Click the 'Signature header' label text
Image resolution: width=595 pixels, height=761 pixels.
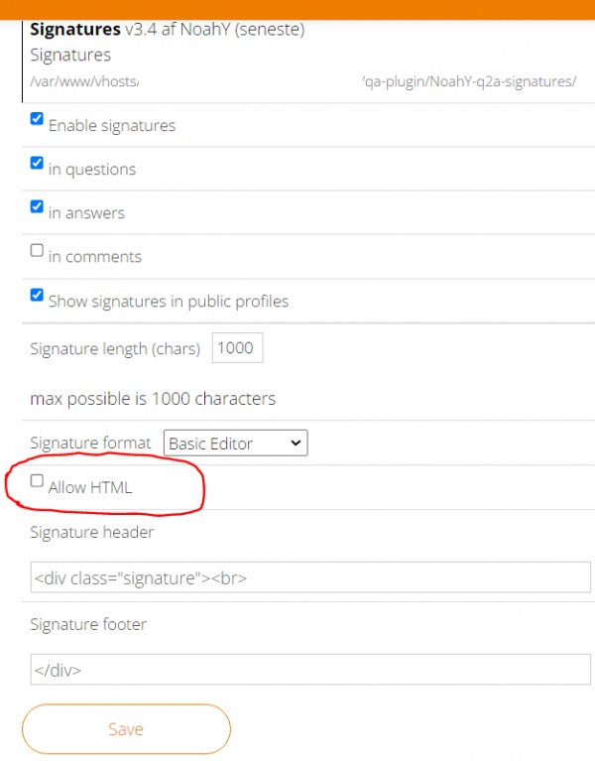click(x=92, y=533)
